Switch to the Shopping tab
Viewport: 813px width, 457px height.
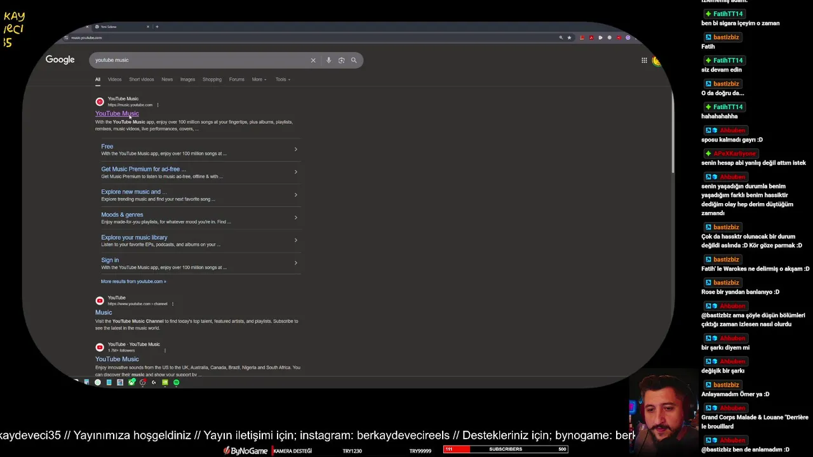212,79
